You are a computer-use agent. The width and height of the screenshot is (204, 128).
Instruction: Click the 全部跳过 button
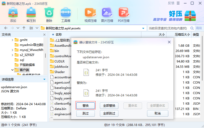[109, 113]
